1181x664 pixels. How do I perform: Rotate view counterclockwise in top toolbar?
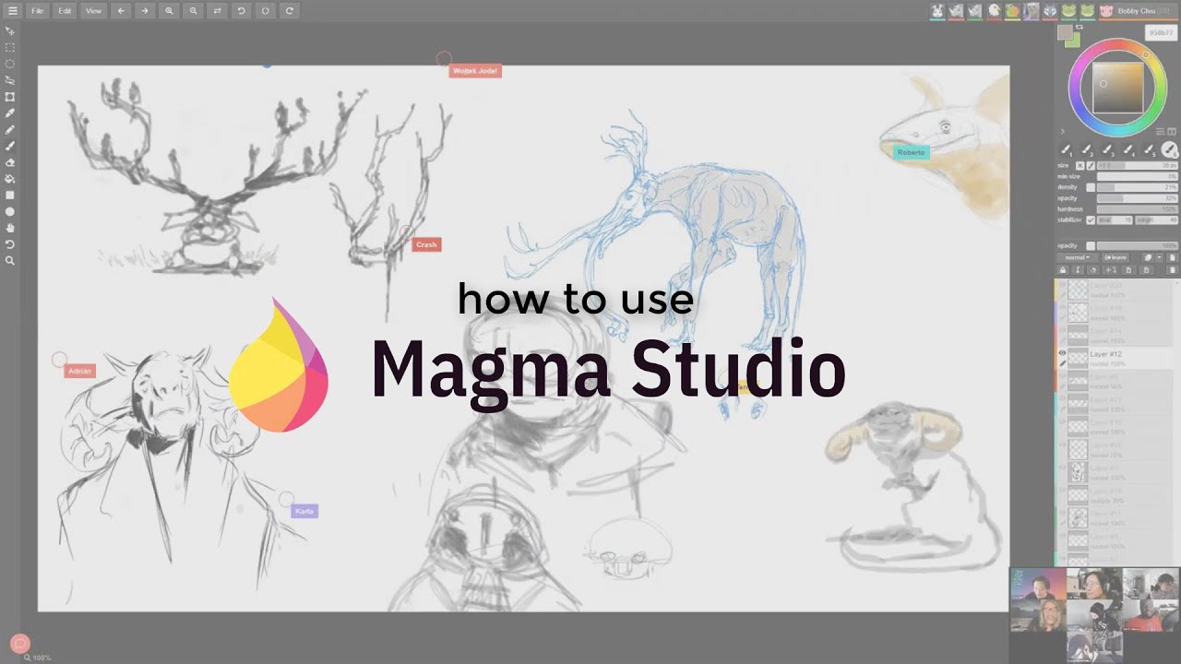tap(241, 11)
